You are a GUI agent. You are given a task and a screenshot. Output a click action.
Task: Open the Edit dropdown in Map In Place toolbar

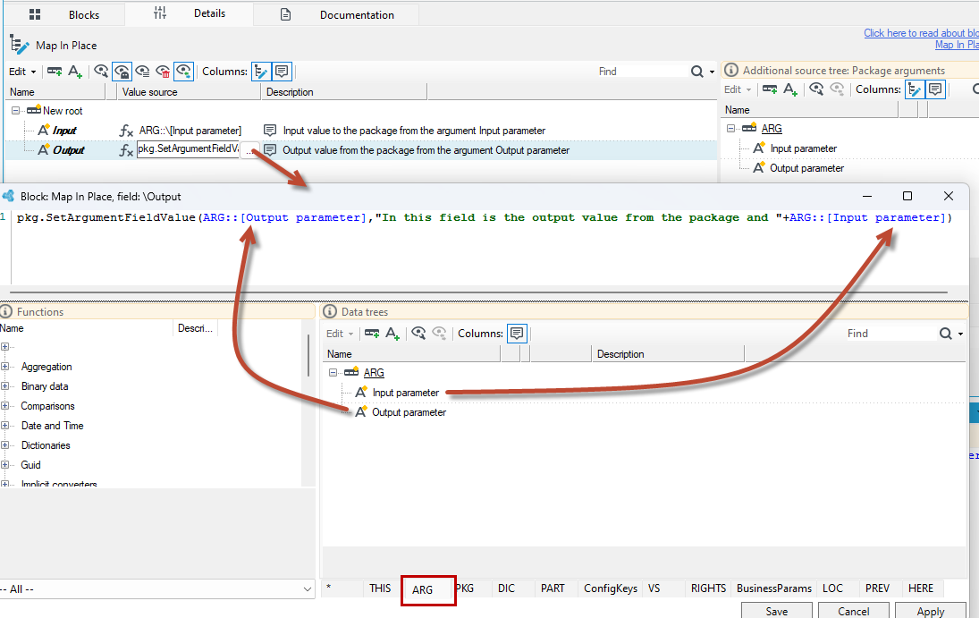pos(21,72)
